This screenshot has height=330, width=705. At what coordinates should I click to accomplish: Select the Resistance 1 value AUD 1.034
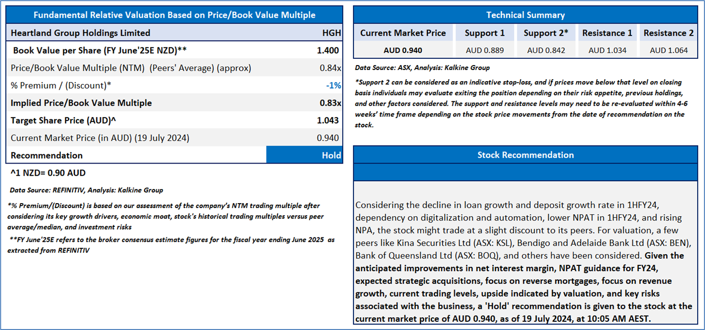607,50
